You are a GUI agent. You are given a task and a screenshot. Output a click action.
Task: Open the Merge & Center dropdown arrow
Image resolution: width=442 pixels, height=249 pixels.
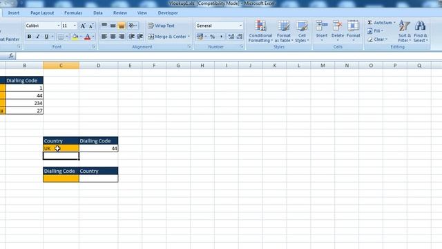(x=189, y=37)
